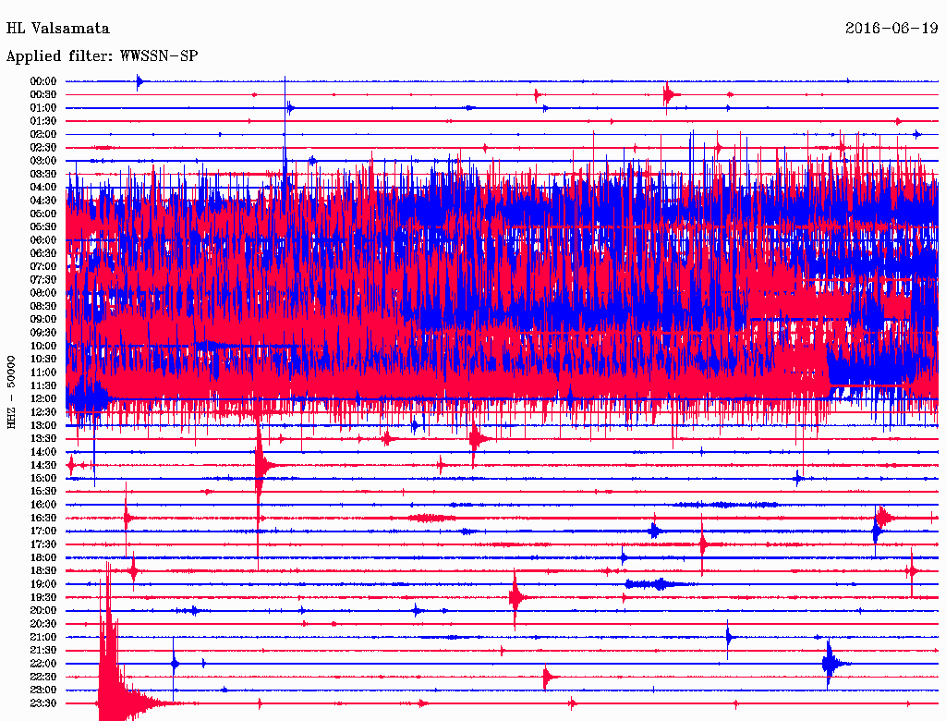Click the '08:30' time label
The width and height of the screenshot is (946, 721).
(x=43, y=306)
